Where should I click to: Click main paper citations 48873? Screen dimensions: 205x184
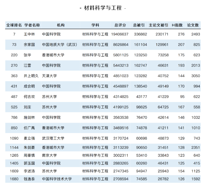[x=163, y=138]
